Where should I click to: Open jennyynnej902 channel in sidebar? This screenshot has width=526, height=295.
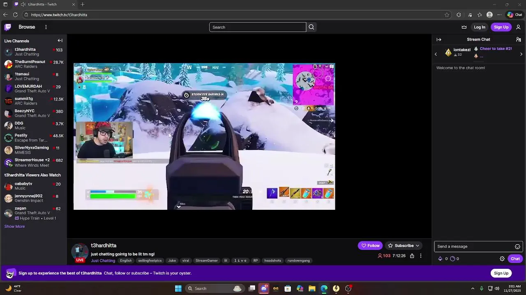pos(33,198)
